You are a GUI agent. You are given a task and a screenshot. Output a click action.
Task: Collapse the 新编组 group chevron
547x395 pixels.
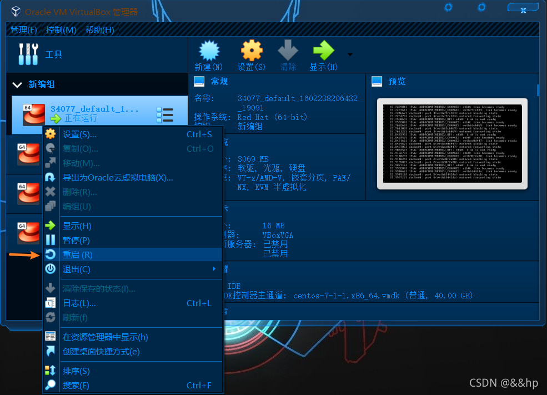pos(17,84)
